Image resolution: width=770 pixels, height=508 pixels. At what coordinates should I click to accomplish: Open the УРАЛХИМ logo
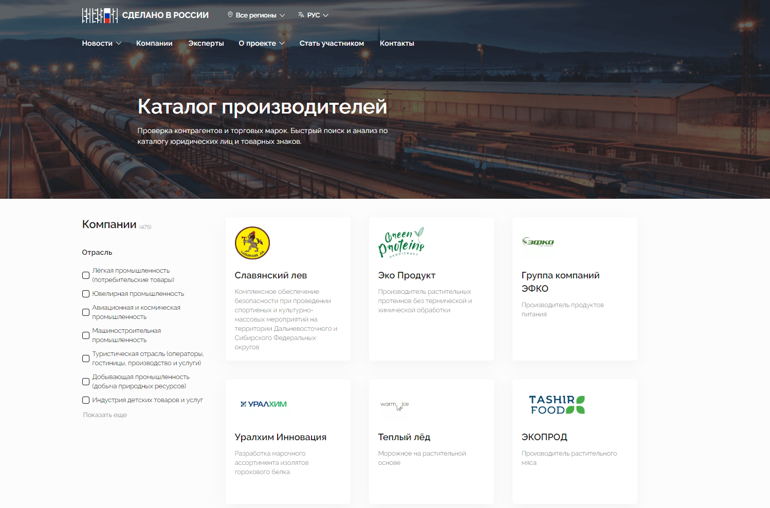(264, 404)
